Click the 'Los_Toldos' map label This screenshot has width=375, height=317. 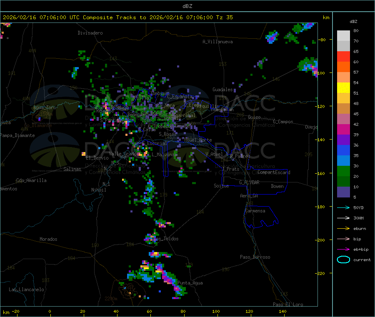click(166, 239)
